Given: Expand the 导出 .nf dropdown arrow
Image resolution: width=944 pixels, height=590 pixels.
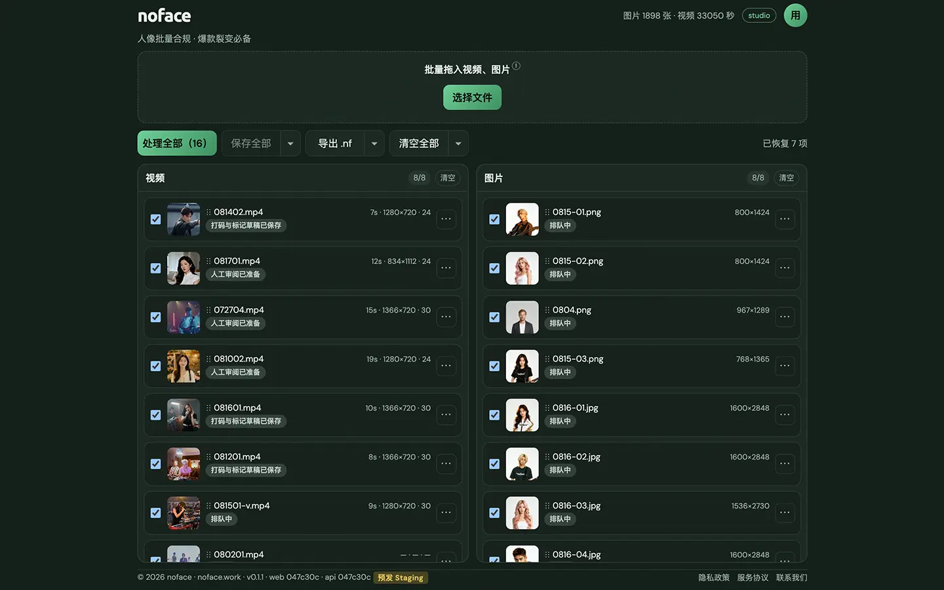Looking at the screenshot, I should click(x=374, y=144).
